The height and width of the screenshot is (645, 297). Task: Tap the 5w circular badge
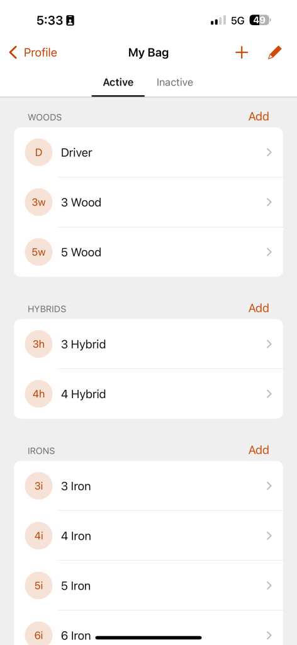[38, 252]
